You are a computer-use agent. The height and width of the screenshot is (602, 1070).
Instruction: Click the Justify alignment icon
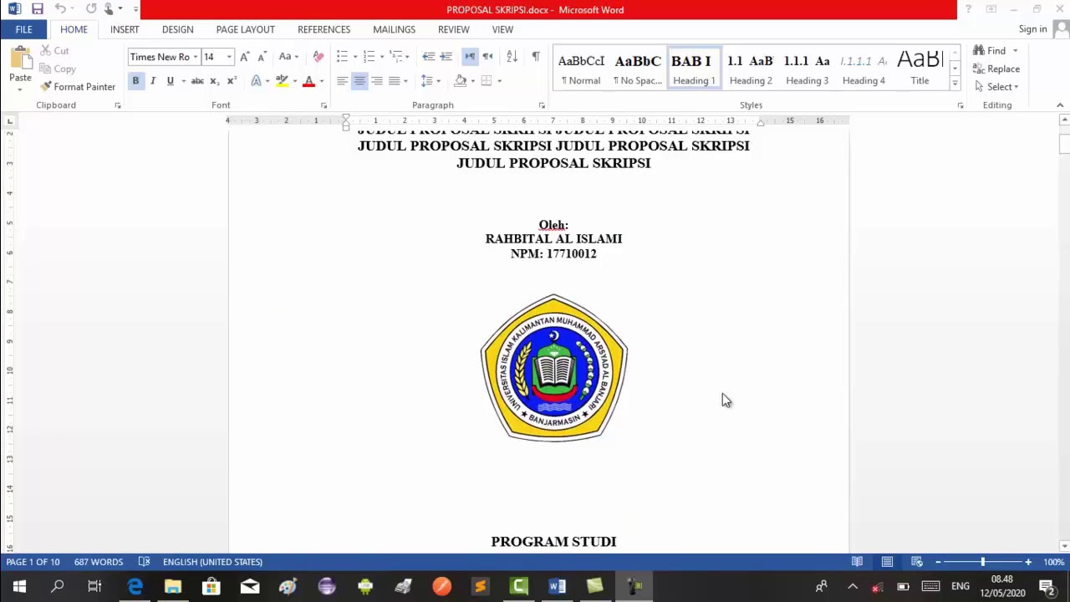pos(395,81)
